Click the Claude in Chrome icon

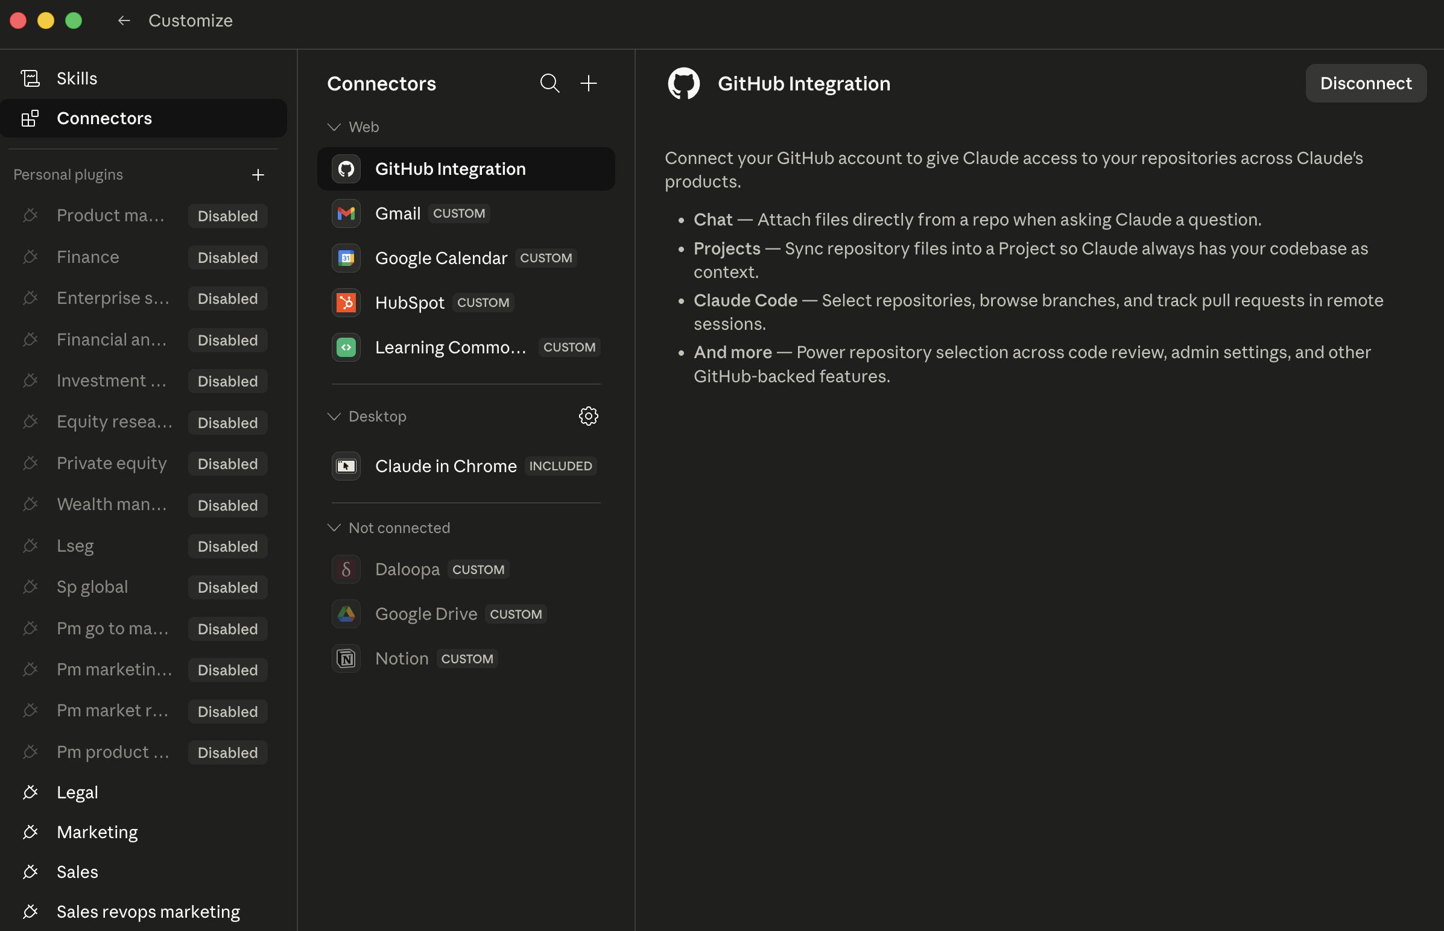pos(346,466)
